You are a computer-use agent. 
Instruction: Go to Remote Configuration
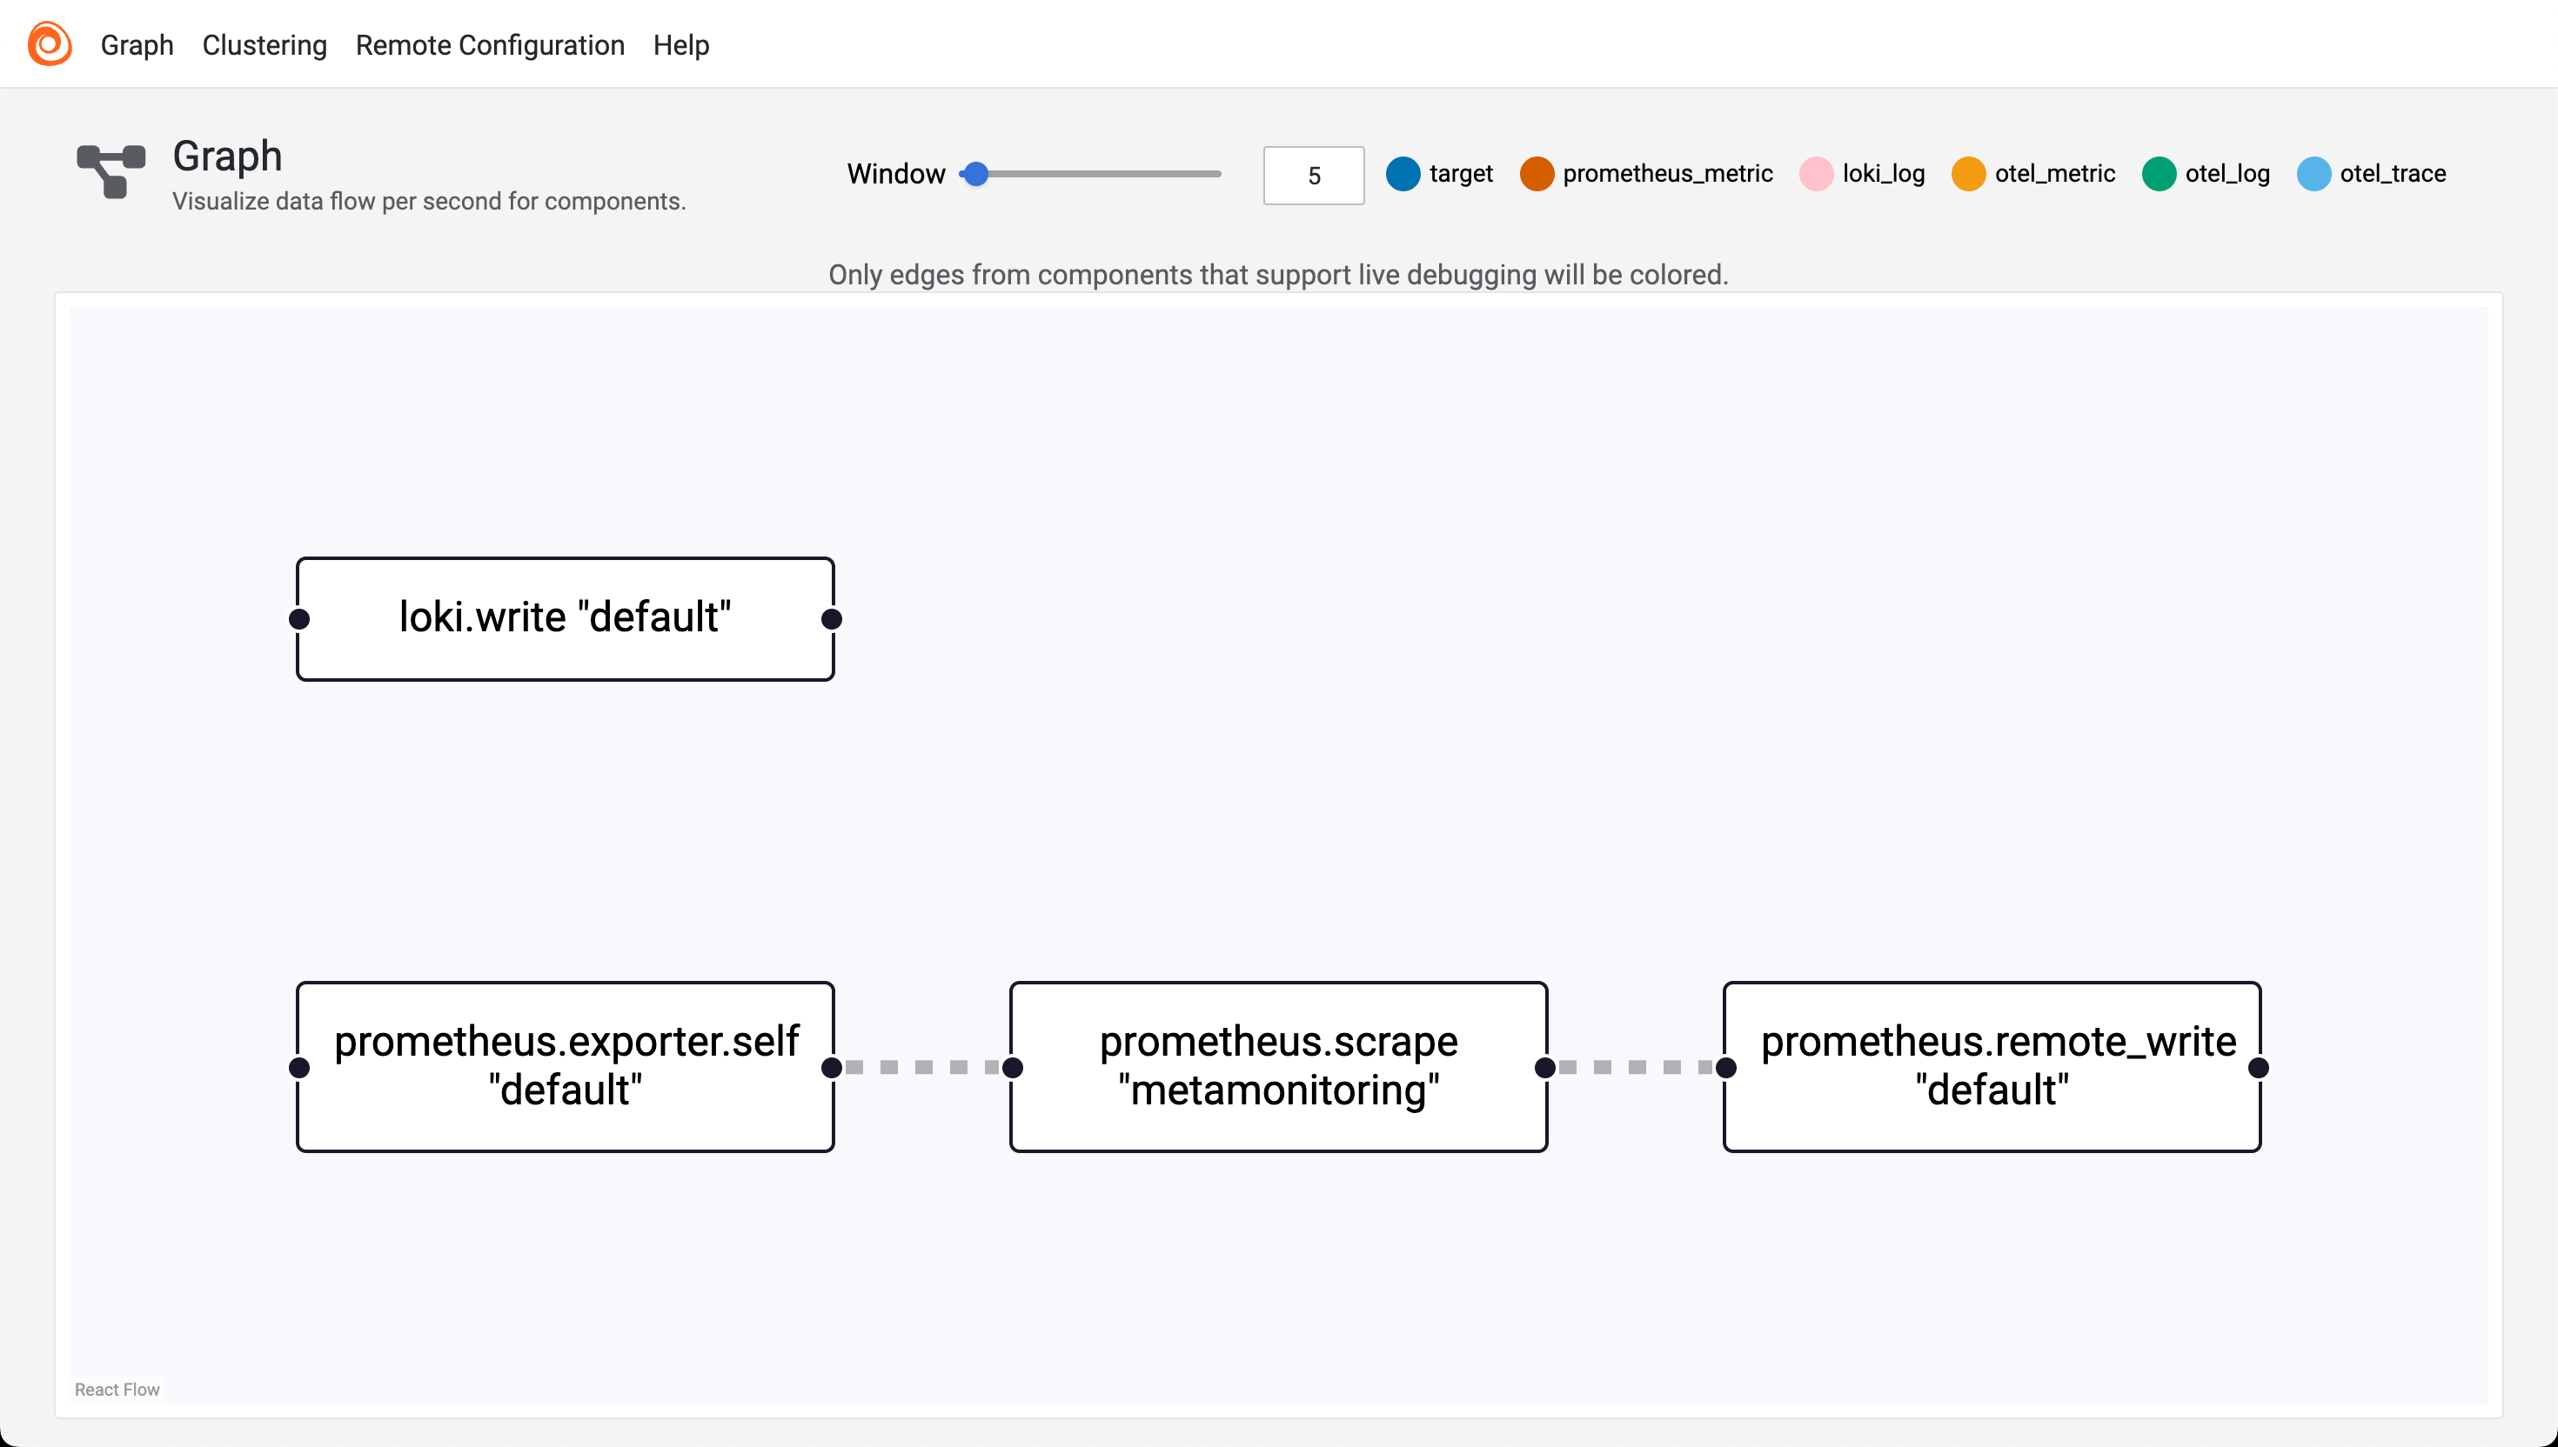point(490,44)
